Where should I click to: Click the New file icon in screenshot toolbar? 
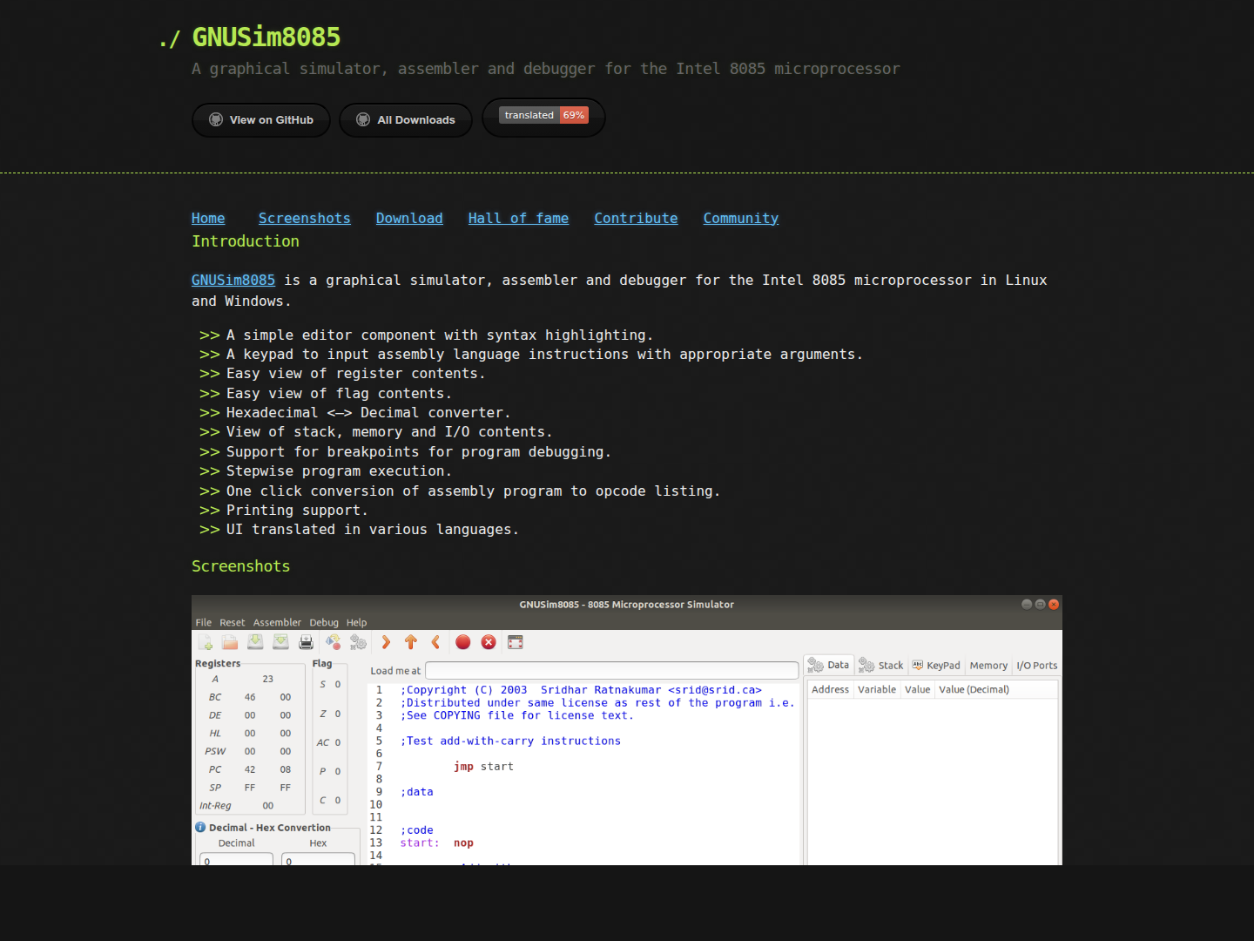point(206,642)
